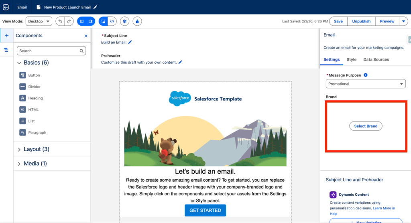Click the plus icon in left sidebar

click(x=6, y=36)
